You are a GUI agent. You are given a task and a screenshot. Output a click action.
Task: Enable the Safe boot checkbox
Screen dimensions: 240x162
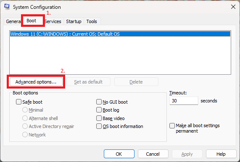[x=18, y=102]
